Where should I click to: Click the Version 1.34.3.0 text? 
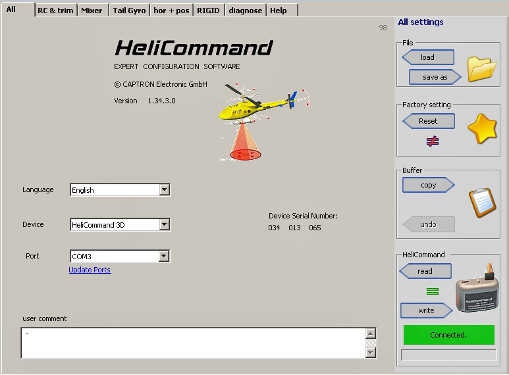[145, 101]
